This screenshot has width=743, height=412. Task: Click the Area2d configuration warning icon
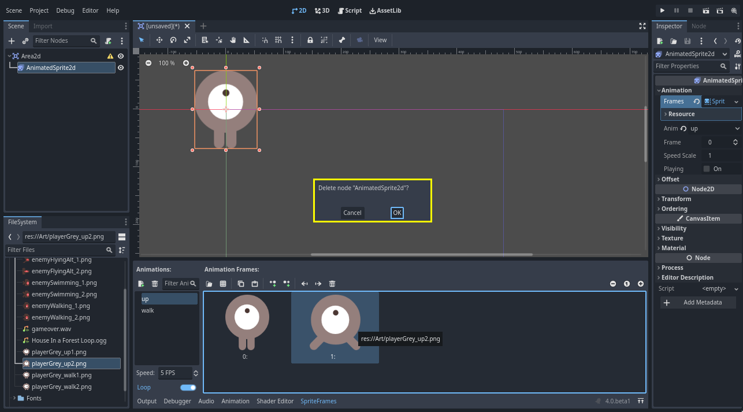click(x=110, y=56)
